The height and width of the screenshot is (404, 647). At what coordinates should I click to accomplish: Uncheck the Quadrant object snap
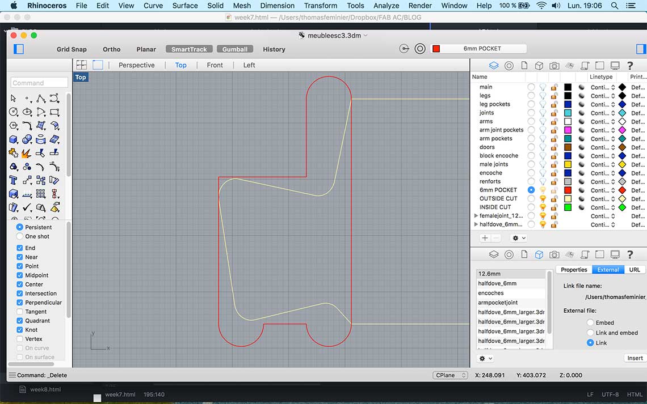pos(19,321)
